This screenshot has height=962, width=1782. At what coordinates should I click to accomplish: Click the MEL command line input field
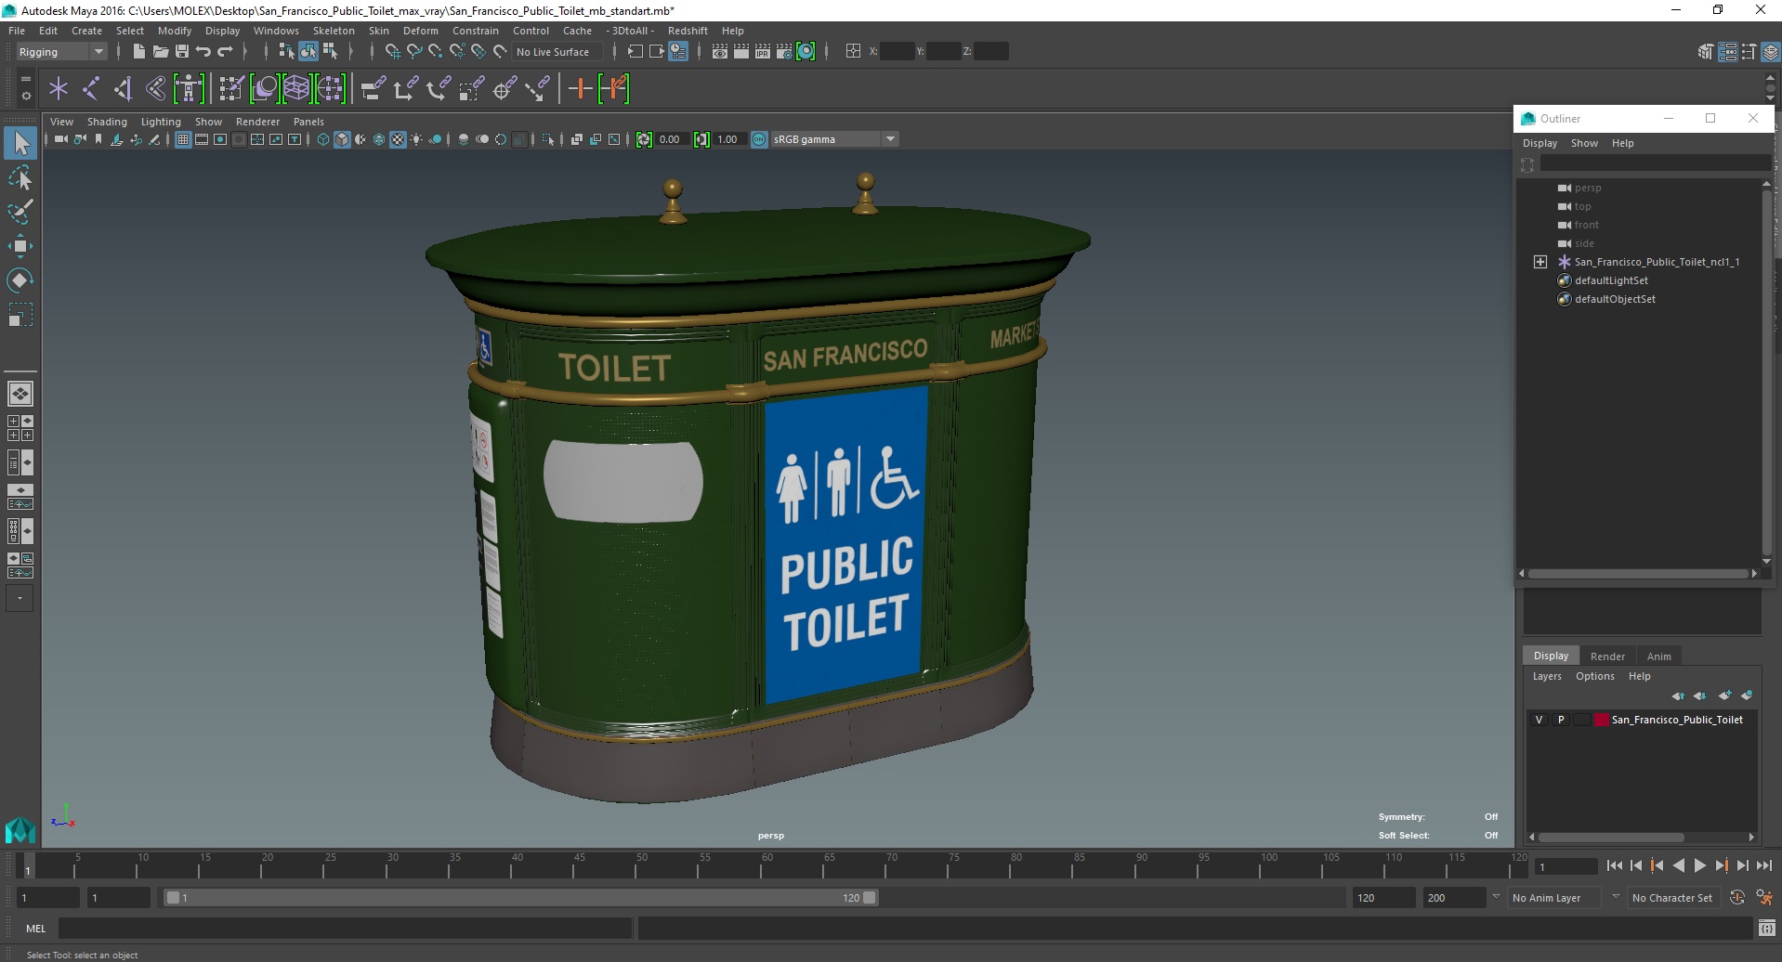click(346, 928)
